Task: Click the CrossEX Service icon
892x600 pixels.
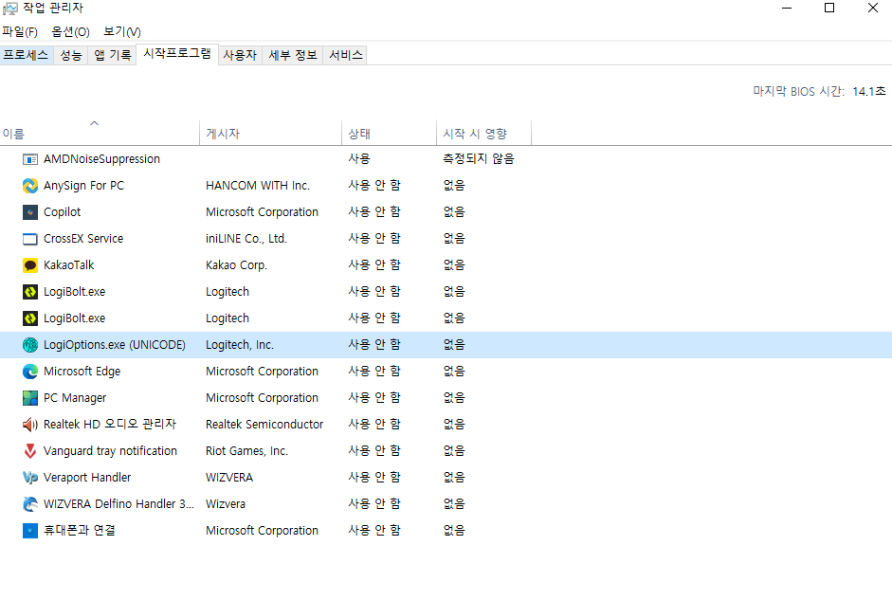Action: (30, 239)
